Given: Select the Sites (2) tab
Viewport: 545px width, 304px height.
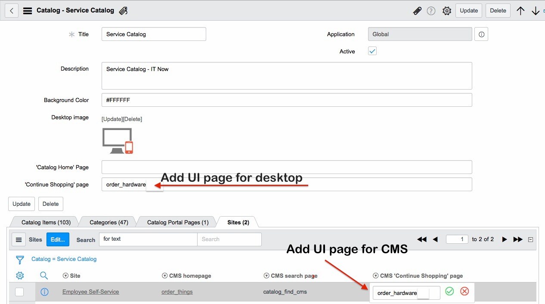Looking at the screenshot, I should click(238, 222).
